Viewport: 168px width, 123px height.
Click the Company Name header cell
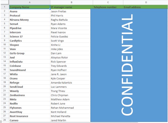click(30, 7)
